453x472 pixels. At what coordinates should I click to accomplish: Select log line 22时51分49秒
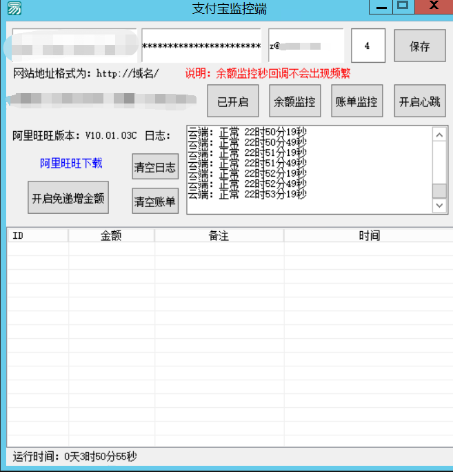(x=248, y=163)
